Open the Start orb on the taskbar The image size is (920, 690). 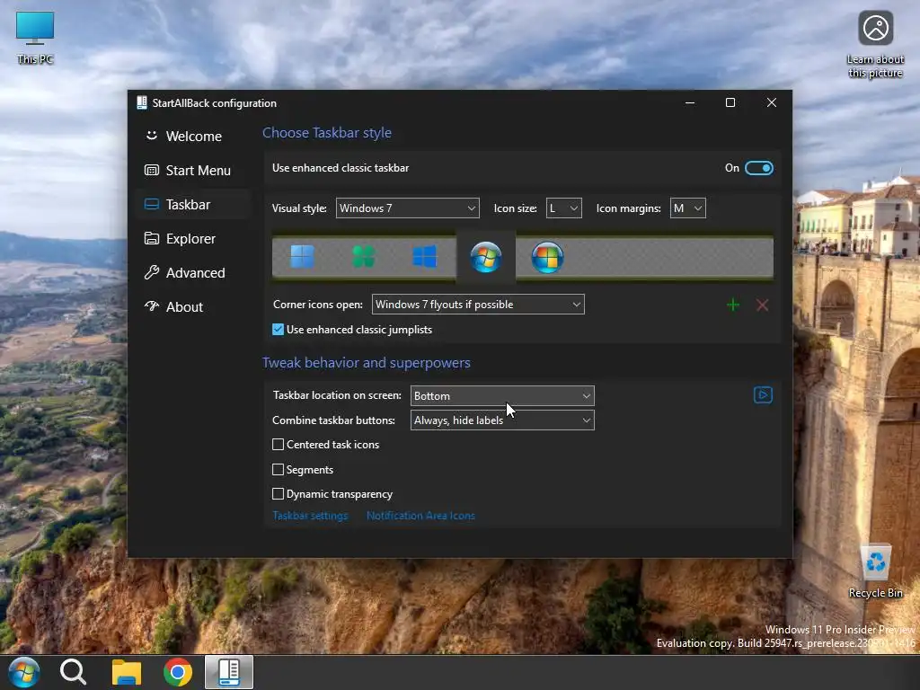click(24, 672)
